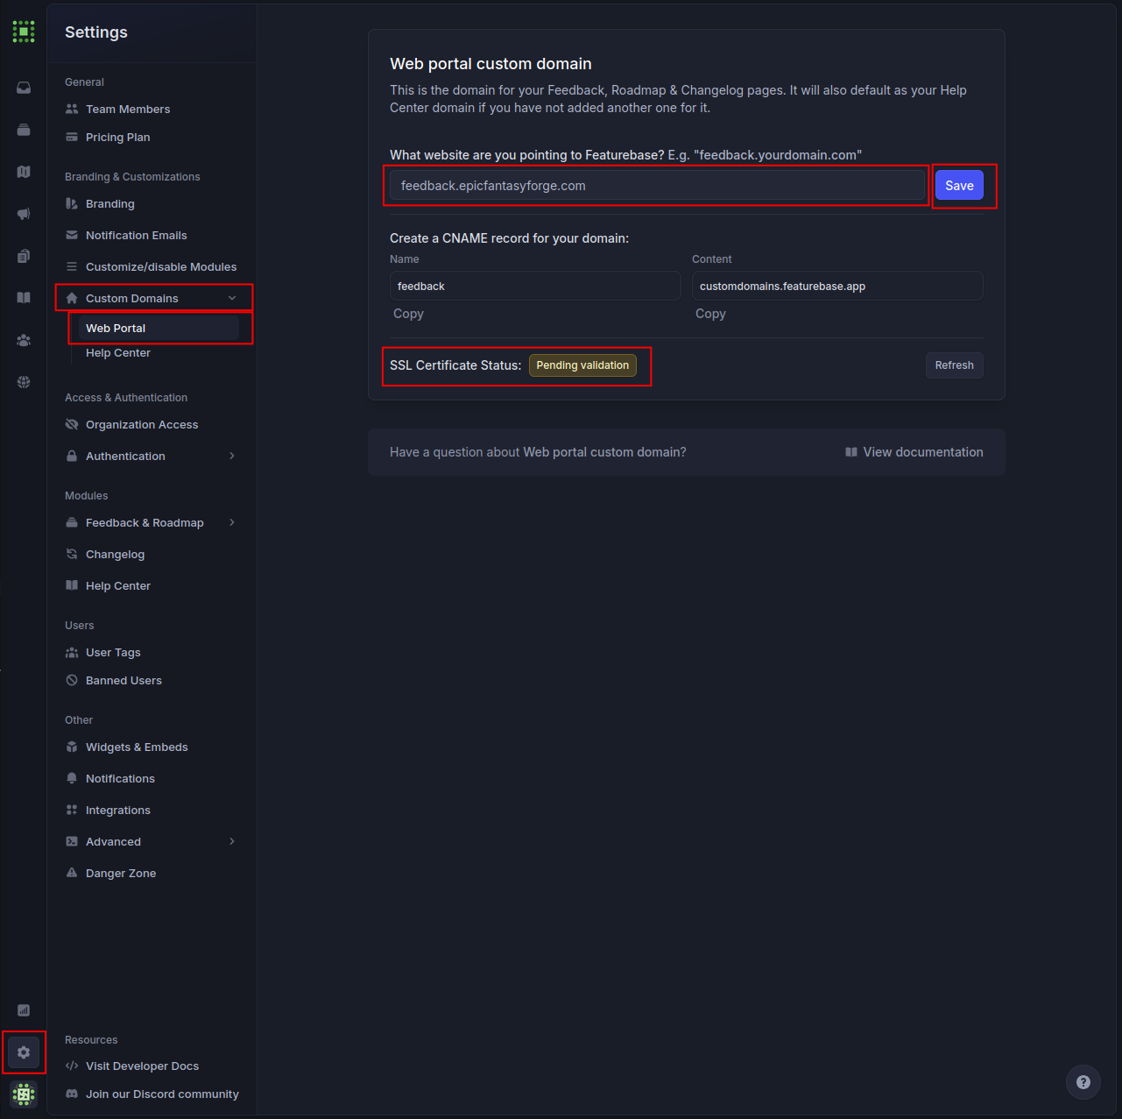Copy the CNAME Content value
The width and height of the screenshot is (1122, 1119).
pyautogui.click(x=710, y=314)
